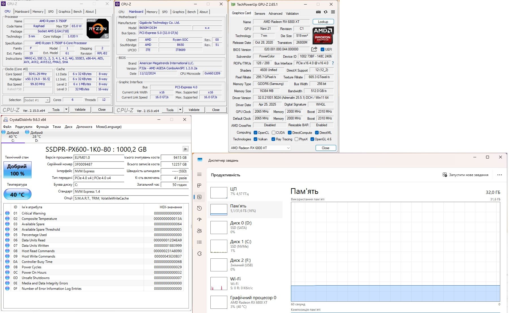Viewport: 509px width, 313px height.
Task: Click the Lookup button in GPU-Z
Action: click(323, 22)
